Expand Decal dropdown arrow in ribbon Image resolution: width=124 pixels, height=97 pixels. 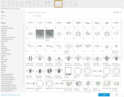[13, 6]
